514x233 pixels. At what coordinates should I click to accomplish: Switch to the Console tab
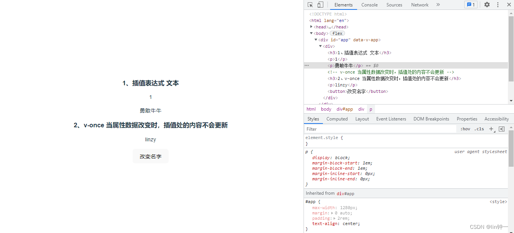(369, 5)
